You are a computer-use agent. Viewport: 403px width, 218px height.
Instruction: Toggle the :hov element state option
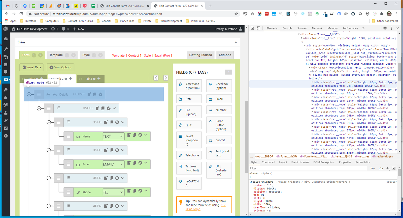tap(372, 168)
